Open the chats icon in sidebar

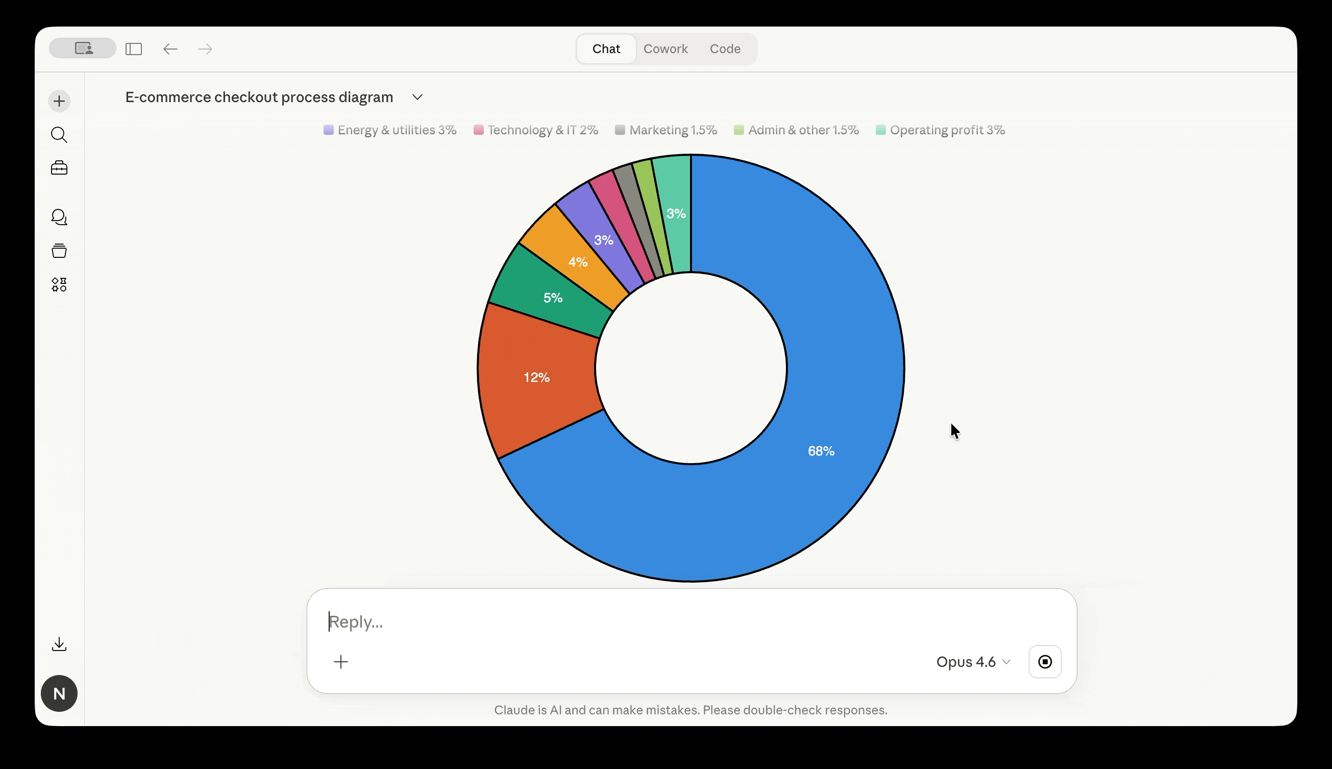(59, 217)
